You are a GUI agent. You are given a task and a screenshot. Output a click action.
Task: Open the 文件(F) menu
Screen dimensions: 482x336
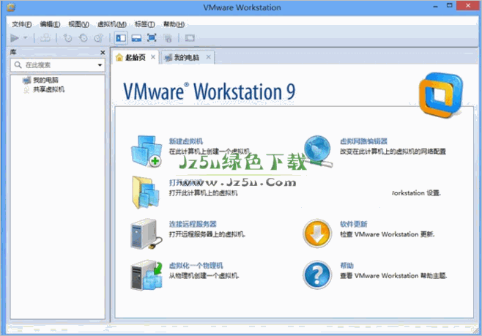click(x=21, y=24)
